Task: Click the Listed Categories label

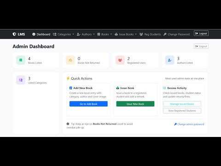Action: 37,83
